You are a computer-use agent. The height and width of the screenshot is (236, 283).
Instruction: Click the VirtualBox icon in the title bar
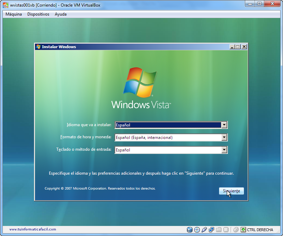tap(6, 5)
